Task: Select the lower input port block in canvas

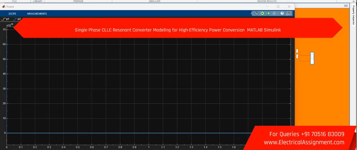Action: (x=297, y=56)
